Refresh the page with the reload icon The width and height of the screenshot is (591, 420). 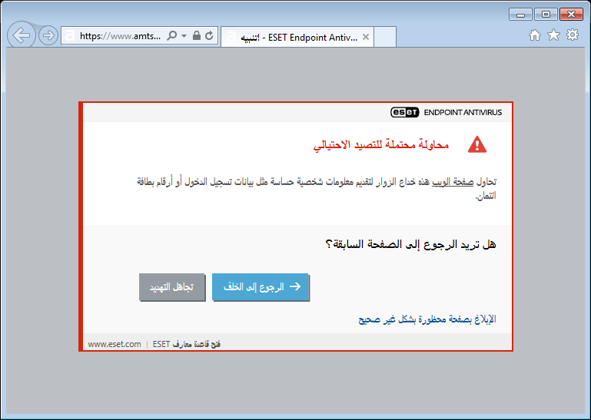pos(208,36)
